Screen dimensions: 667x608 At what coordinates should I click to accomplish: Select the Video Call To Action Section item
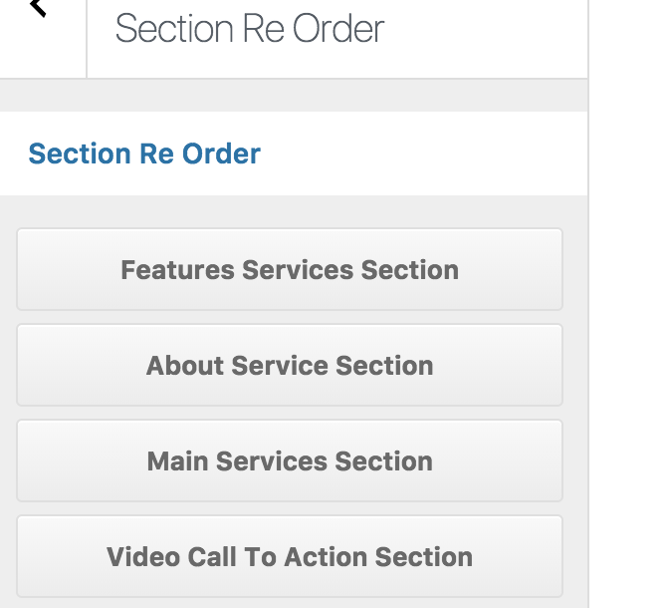(x=290, y=557)
